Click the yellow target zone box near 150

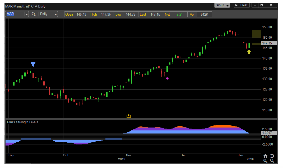(257, 34)
